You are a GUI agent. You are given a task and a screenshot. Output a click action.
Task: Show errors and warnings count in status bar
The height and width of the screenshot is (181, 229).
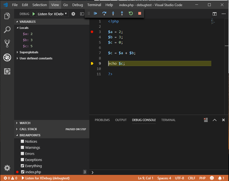11,178
